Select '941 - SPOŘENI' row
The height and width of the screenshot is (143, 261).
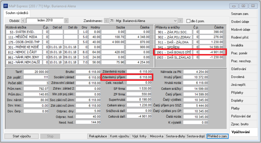point(190,47)
